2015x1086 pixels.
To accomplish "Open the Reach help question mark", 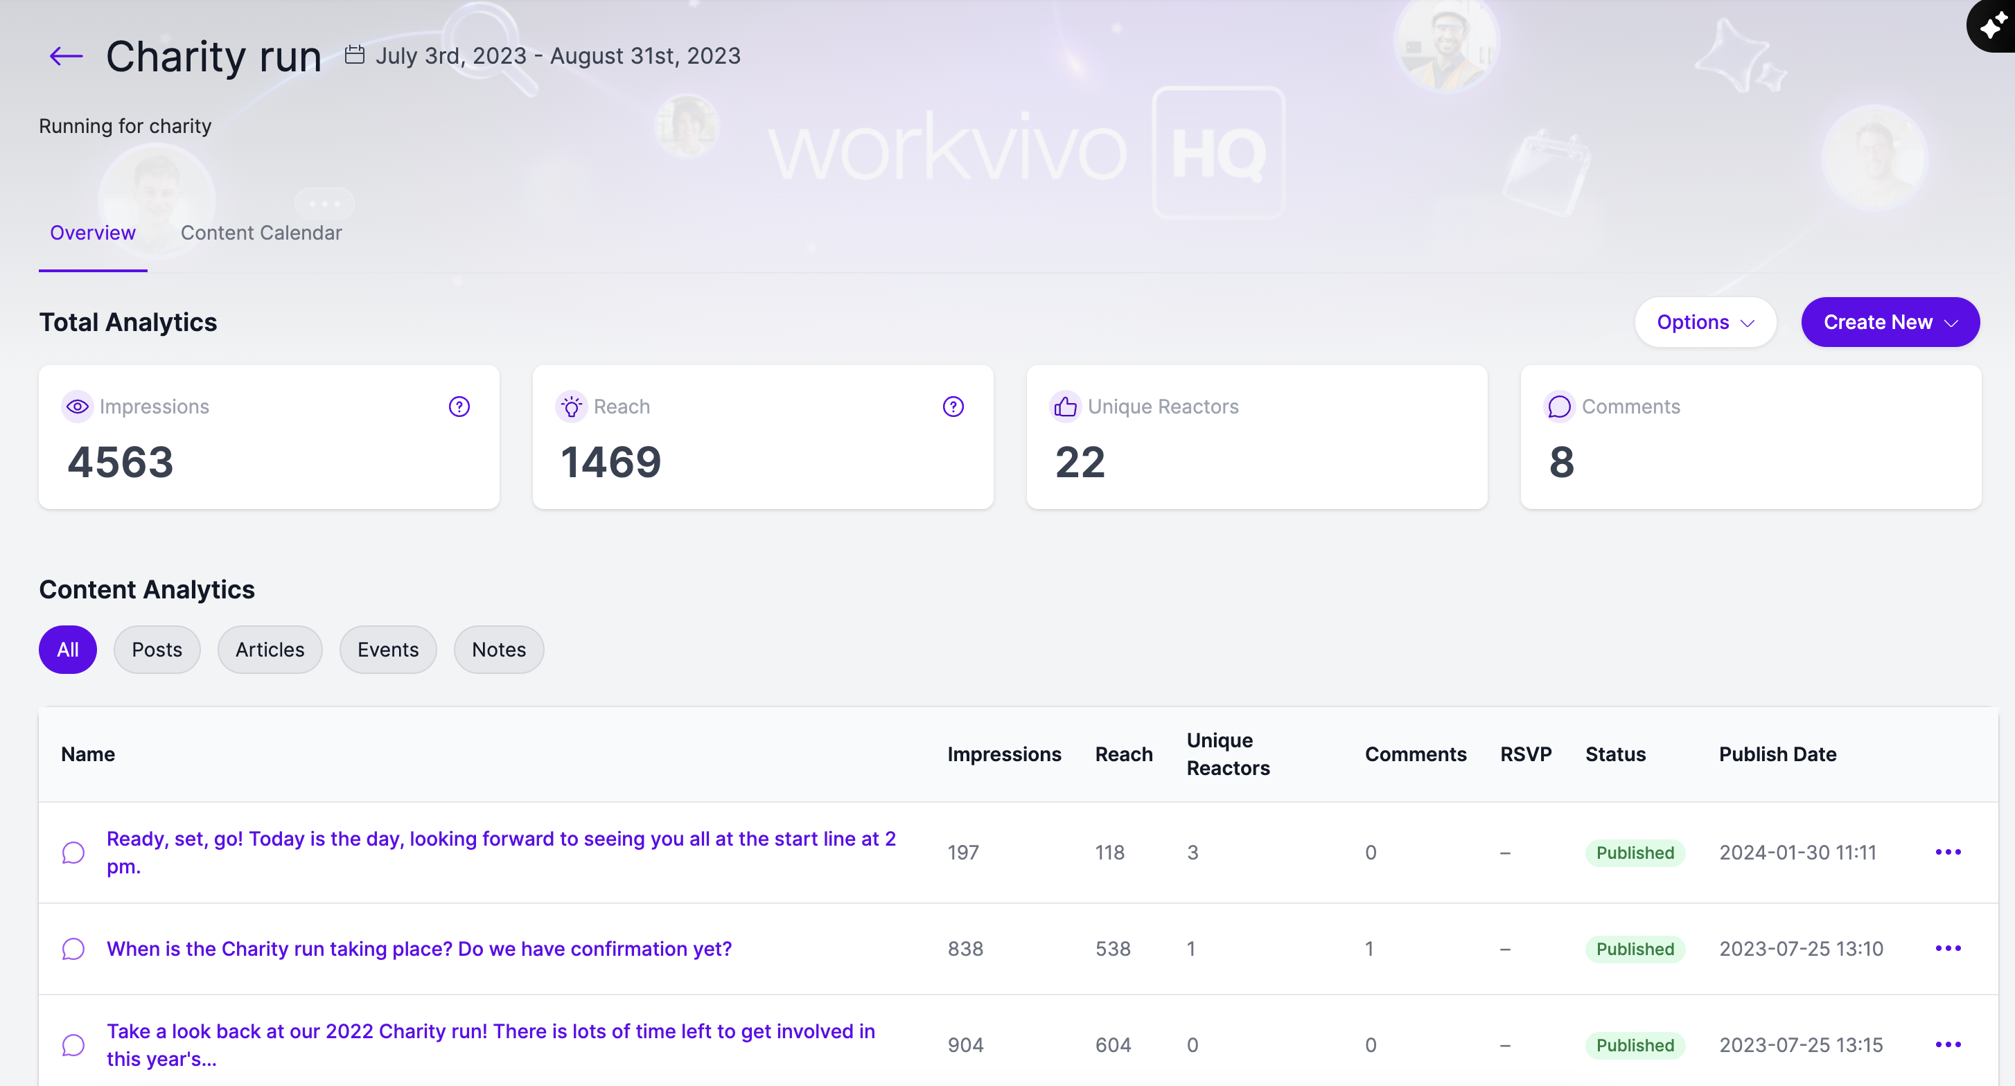I will pyautogui.click(x=953, y=407).
